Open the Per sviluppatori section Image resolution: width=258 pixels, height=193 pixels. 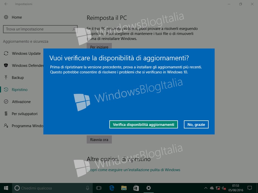(x=24, y=114)
